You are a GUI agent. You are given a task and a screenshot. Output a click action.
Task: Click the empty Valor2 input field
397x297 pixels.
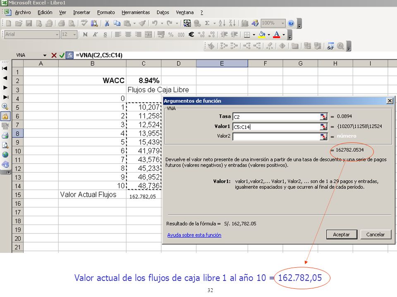[276, 137]
